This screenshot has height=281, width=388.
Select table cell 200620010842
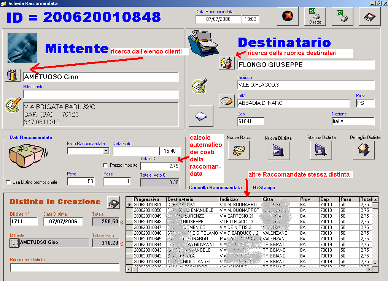pos(149,256)
